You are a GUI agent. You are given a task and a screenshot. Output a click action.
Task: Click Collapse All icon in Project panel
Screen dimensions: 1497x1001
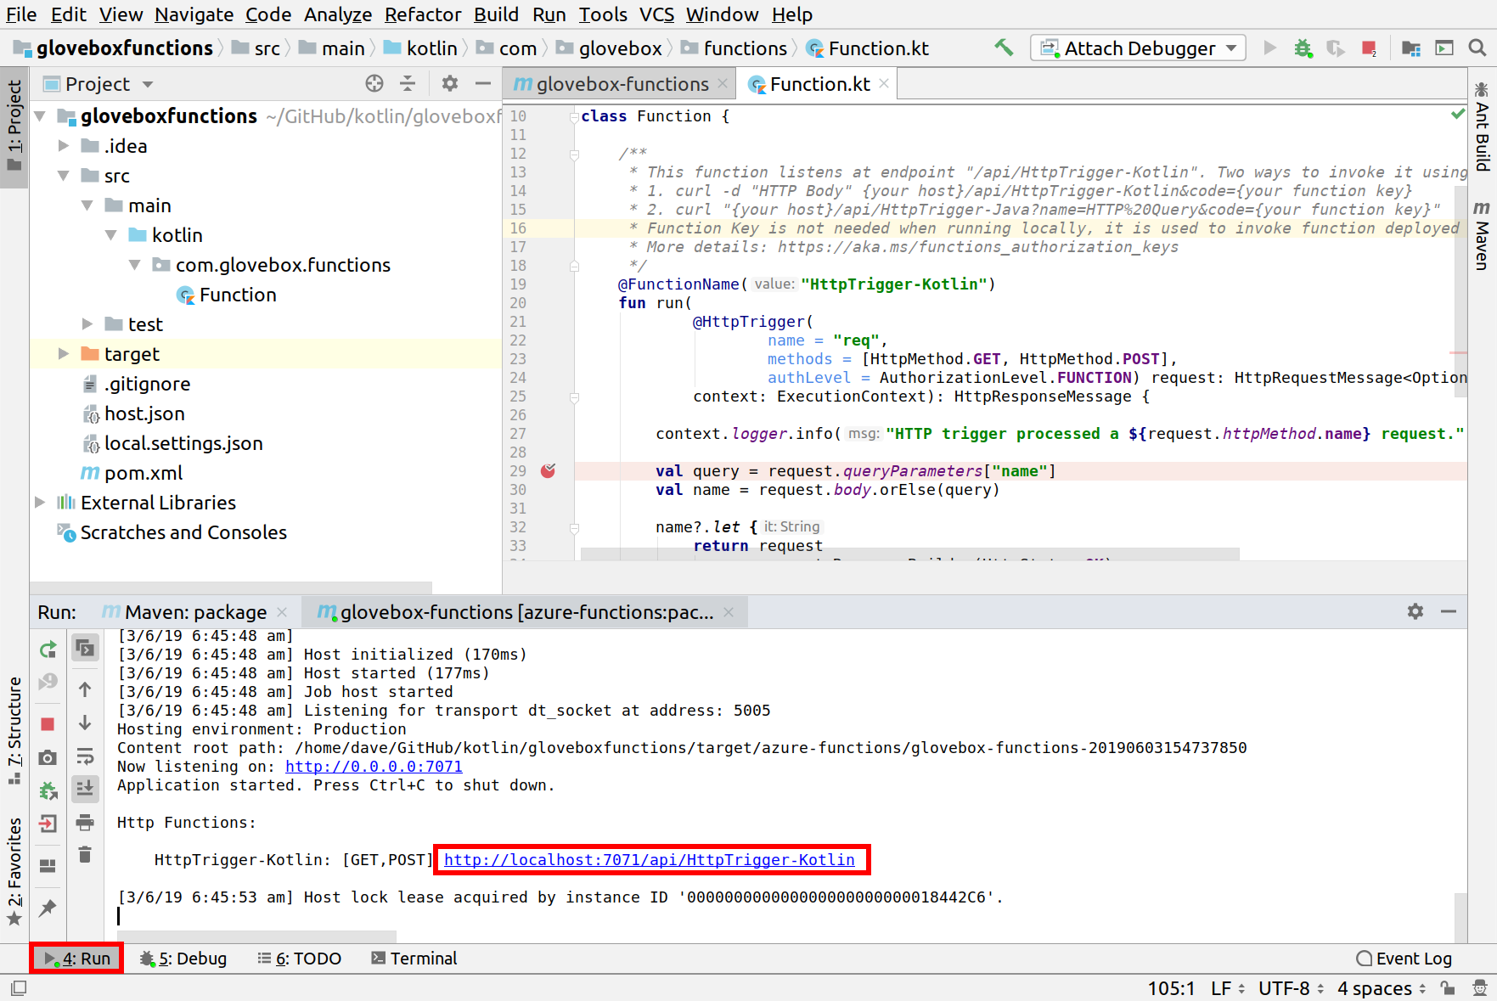tap(408, 83)
